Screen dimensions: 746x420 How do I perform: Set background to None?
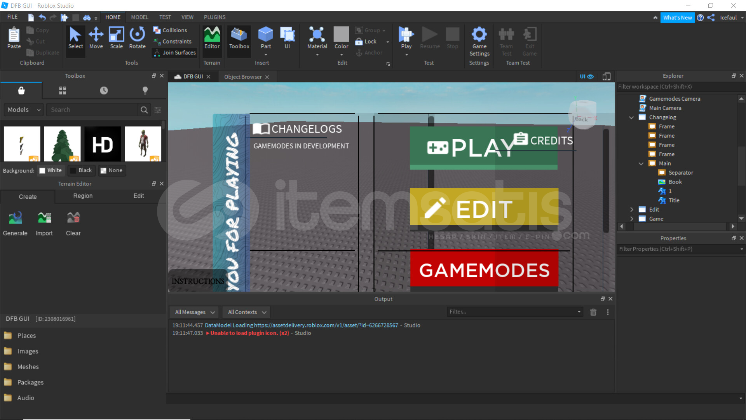pos(112,170)
